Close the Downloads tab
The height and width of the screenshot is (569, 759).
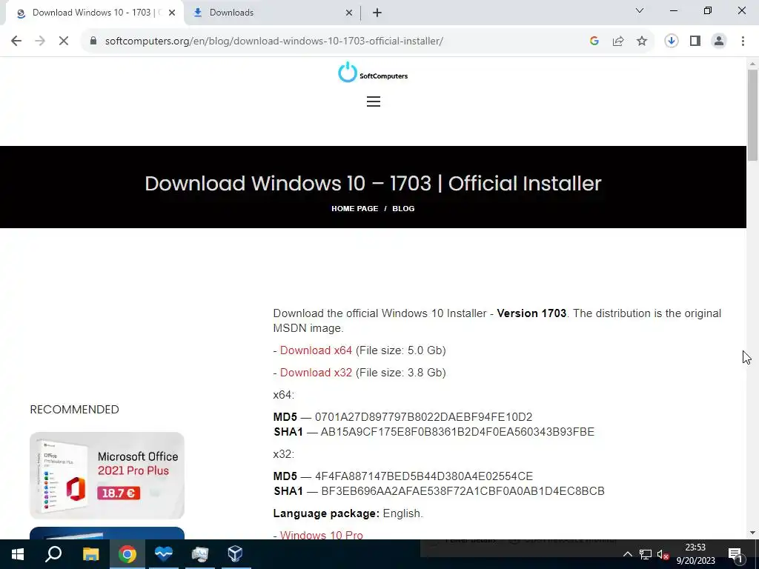349,13
